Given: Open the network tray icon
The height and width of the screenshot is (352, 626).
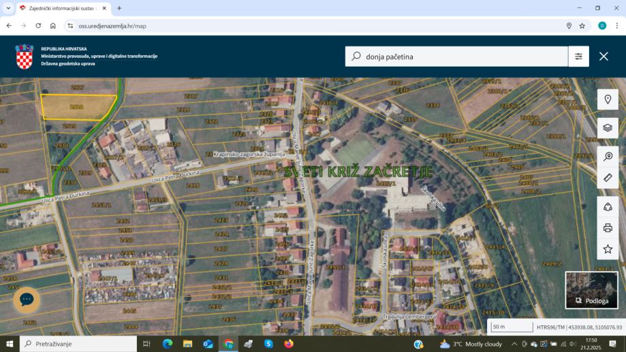Looking at the screenshot, I should [563, 344].
